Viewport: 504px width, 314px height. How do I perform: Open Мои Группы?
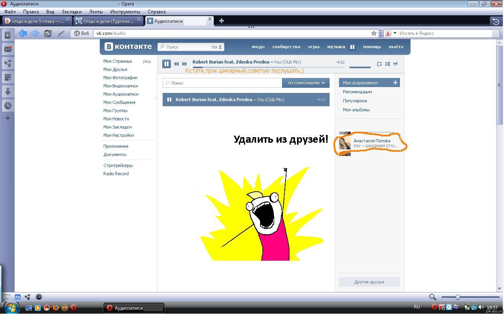(x=115, y=111)
